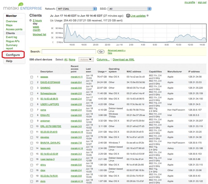Click the Operating system column header

coord(114,70)
